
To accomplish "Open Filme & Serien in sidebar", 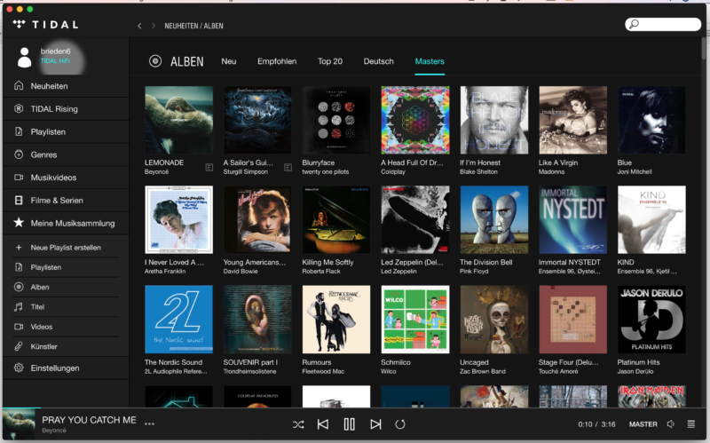I will pos(66,201).
